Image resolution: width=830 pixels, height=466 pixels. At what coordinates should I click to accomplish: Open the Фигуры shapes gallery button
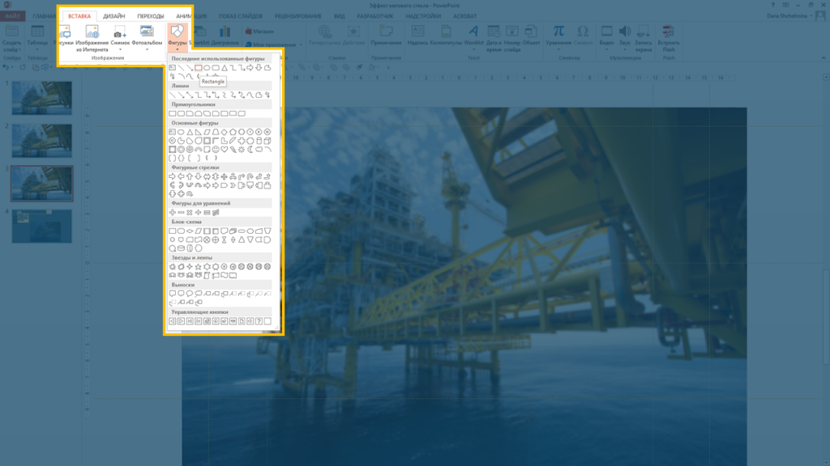(177, 36)
